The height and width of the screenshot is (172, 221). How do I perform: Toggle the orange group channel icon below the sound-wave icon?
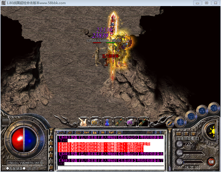pyautogui.click(x=51, y=143)
